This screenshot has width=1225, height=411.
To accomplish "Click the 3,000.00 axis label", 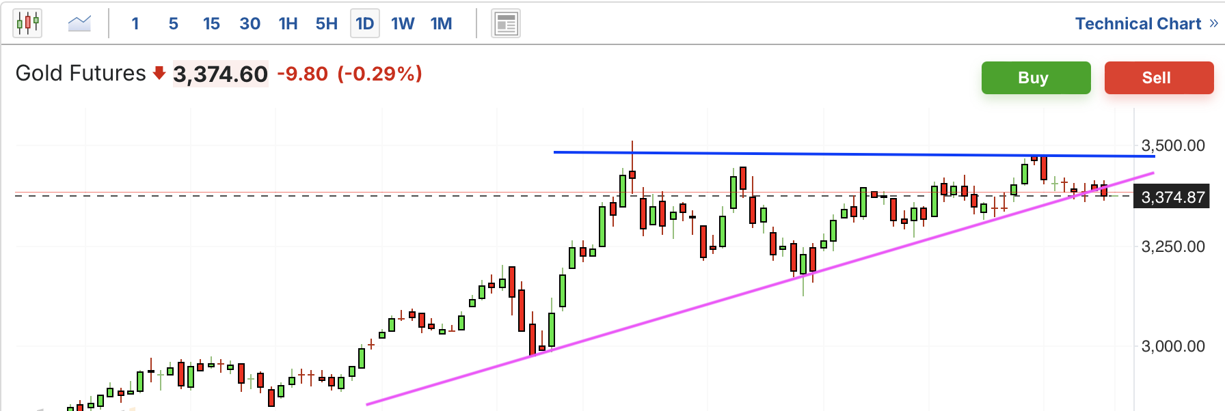I will (1173, 346).
